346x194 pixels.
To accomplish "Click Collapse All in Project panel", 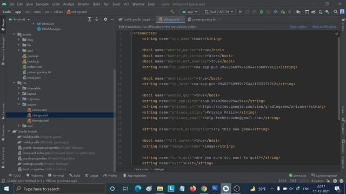I will click(97, 19).
